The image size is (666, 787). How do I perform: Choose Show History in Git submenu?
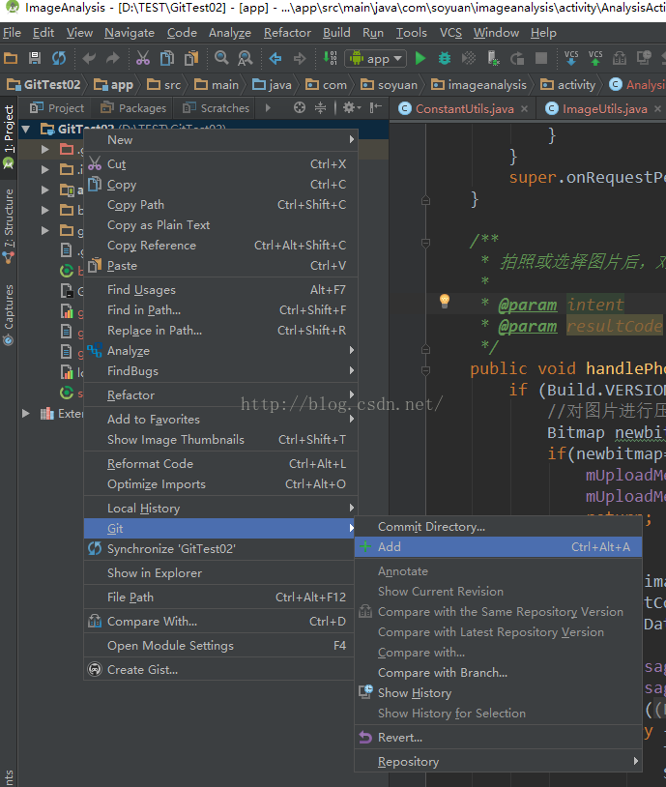[x=499, y=692]
